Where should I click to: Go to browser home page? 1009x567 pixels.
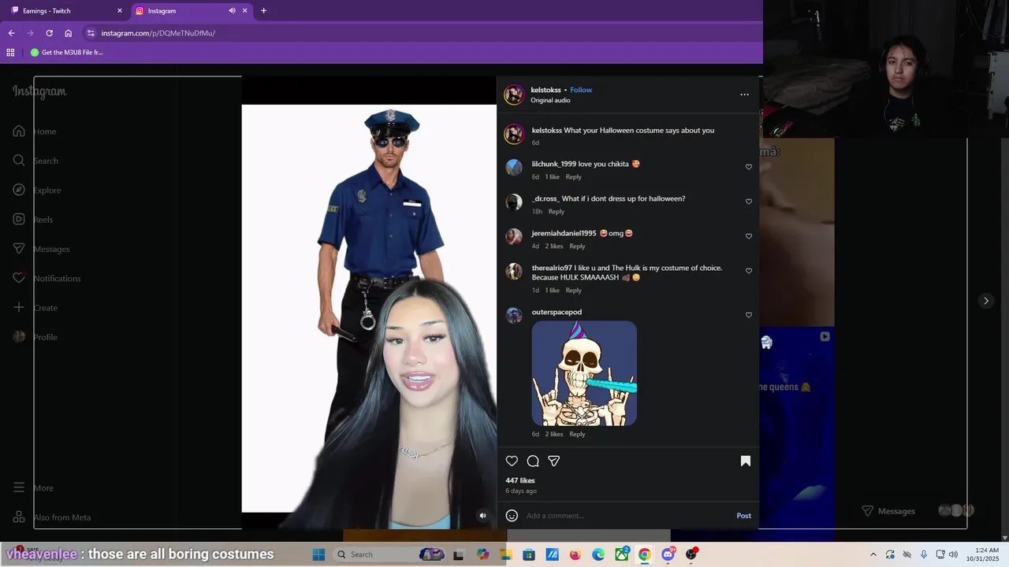(68, 33)
